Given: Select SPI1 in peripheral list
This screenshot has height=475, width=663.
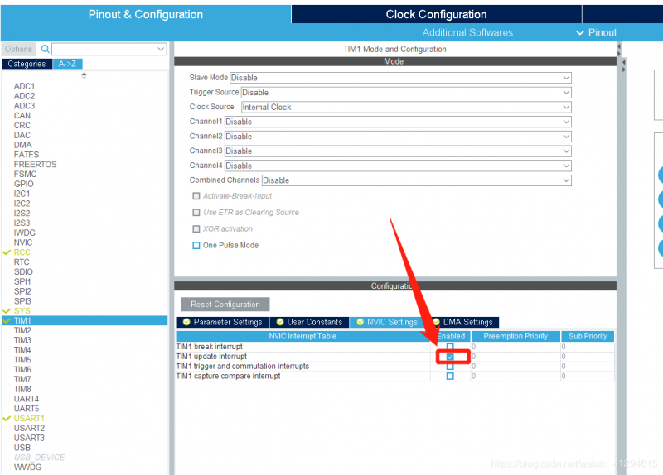Looking at the screenshot, I should click(x=22, y=281).
